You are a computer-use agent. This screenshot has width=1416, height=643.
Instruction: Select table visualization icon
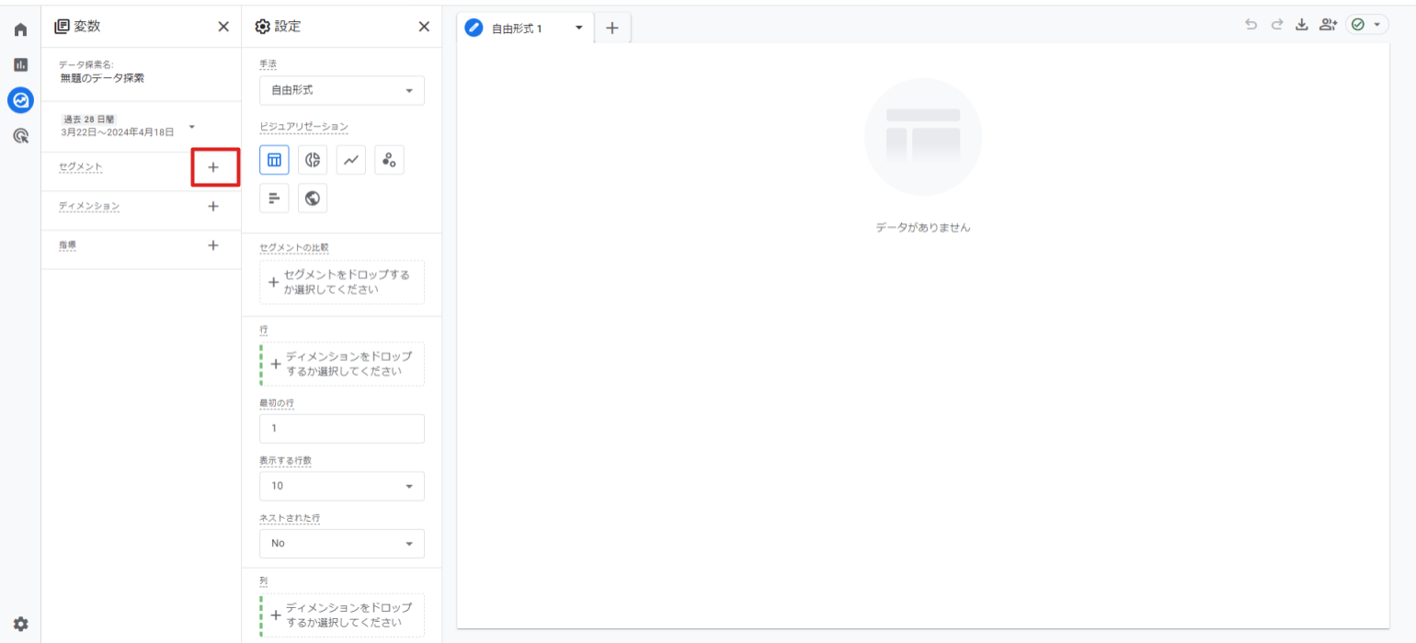pos(274,160)
